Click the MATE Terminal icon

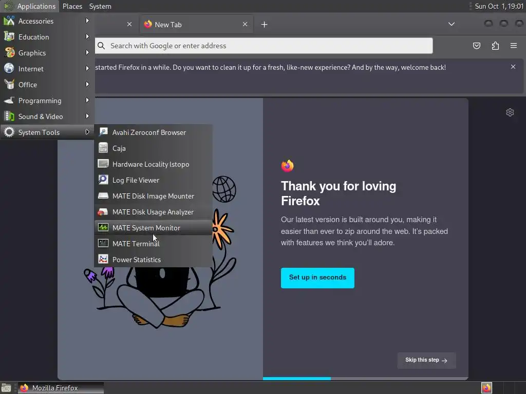[x=103, y=243]
